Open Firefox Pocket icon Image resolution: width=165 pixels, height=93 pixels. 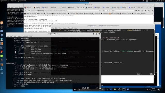[148, 11]
